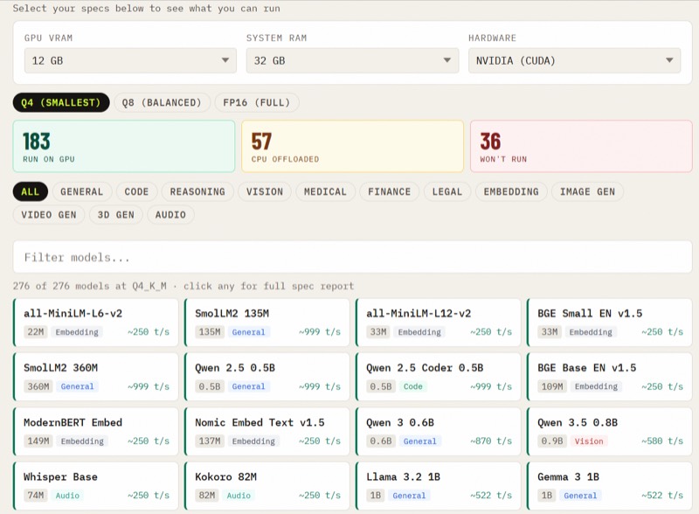
Task: Open the Qwen 3 0.6B model card
Action: point(439,432)
